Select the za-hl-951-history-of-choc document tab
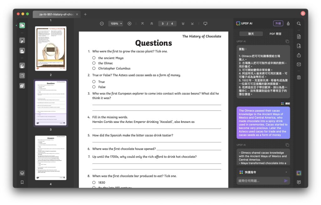Image resolution: width=321 pixels, height=205 pixels. pos(56,14)
